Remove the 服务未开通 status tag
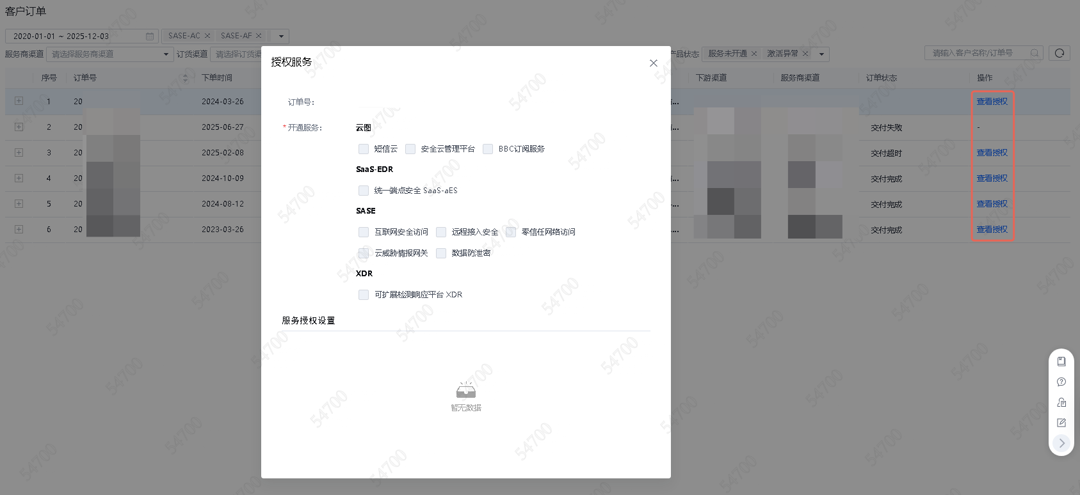1080x495 pixels. [754, 54]
